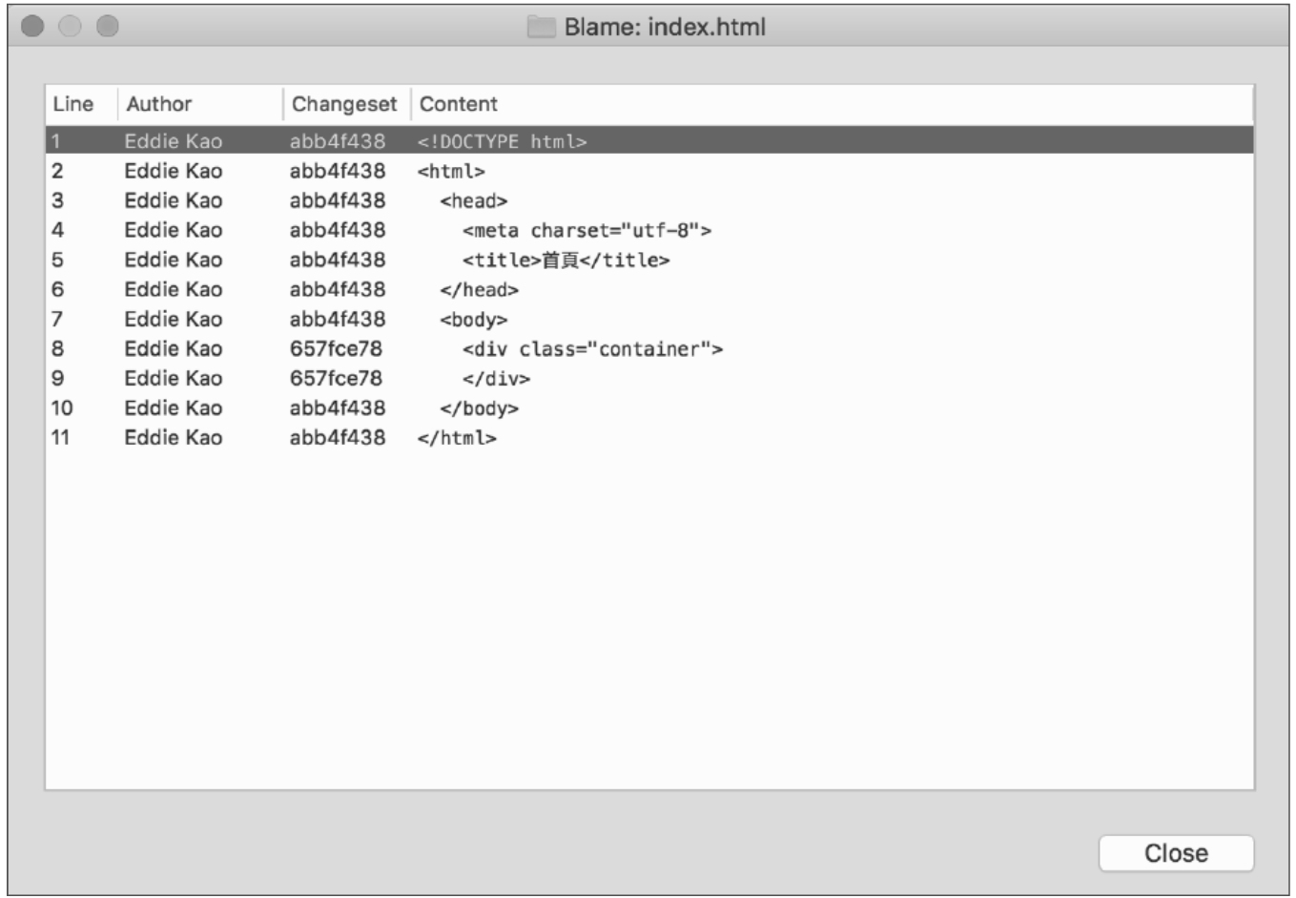Select the row containing the opening html tag
This screenshot has width=1296, height=898.
click(x=451, y=172)
